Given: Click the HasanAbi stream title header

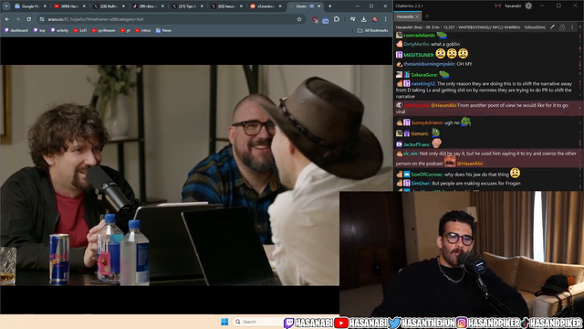Looking at the screenshot, I should click(x=458, y=27).
